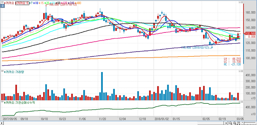
Task: Select the 카카오 price legend label
Action: (9, 3)
